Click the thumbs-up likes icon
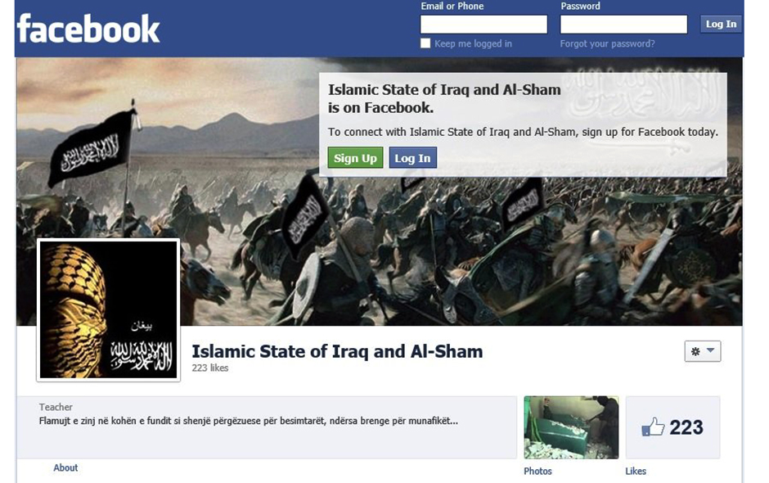The height and width of the screenshot is (483, 769). click(x=653, y=427)
